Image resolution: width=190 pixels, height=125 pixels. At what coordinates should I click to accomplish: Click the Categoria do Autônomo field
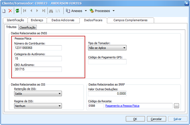coord(38,59)
